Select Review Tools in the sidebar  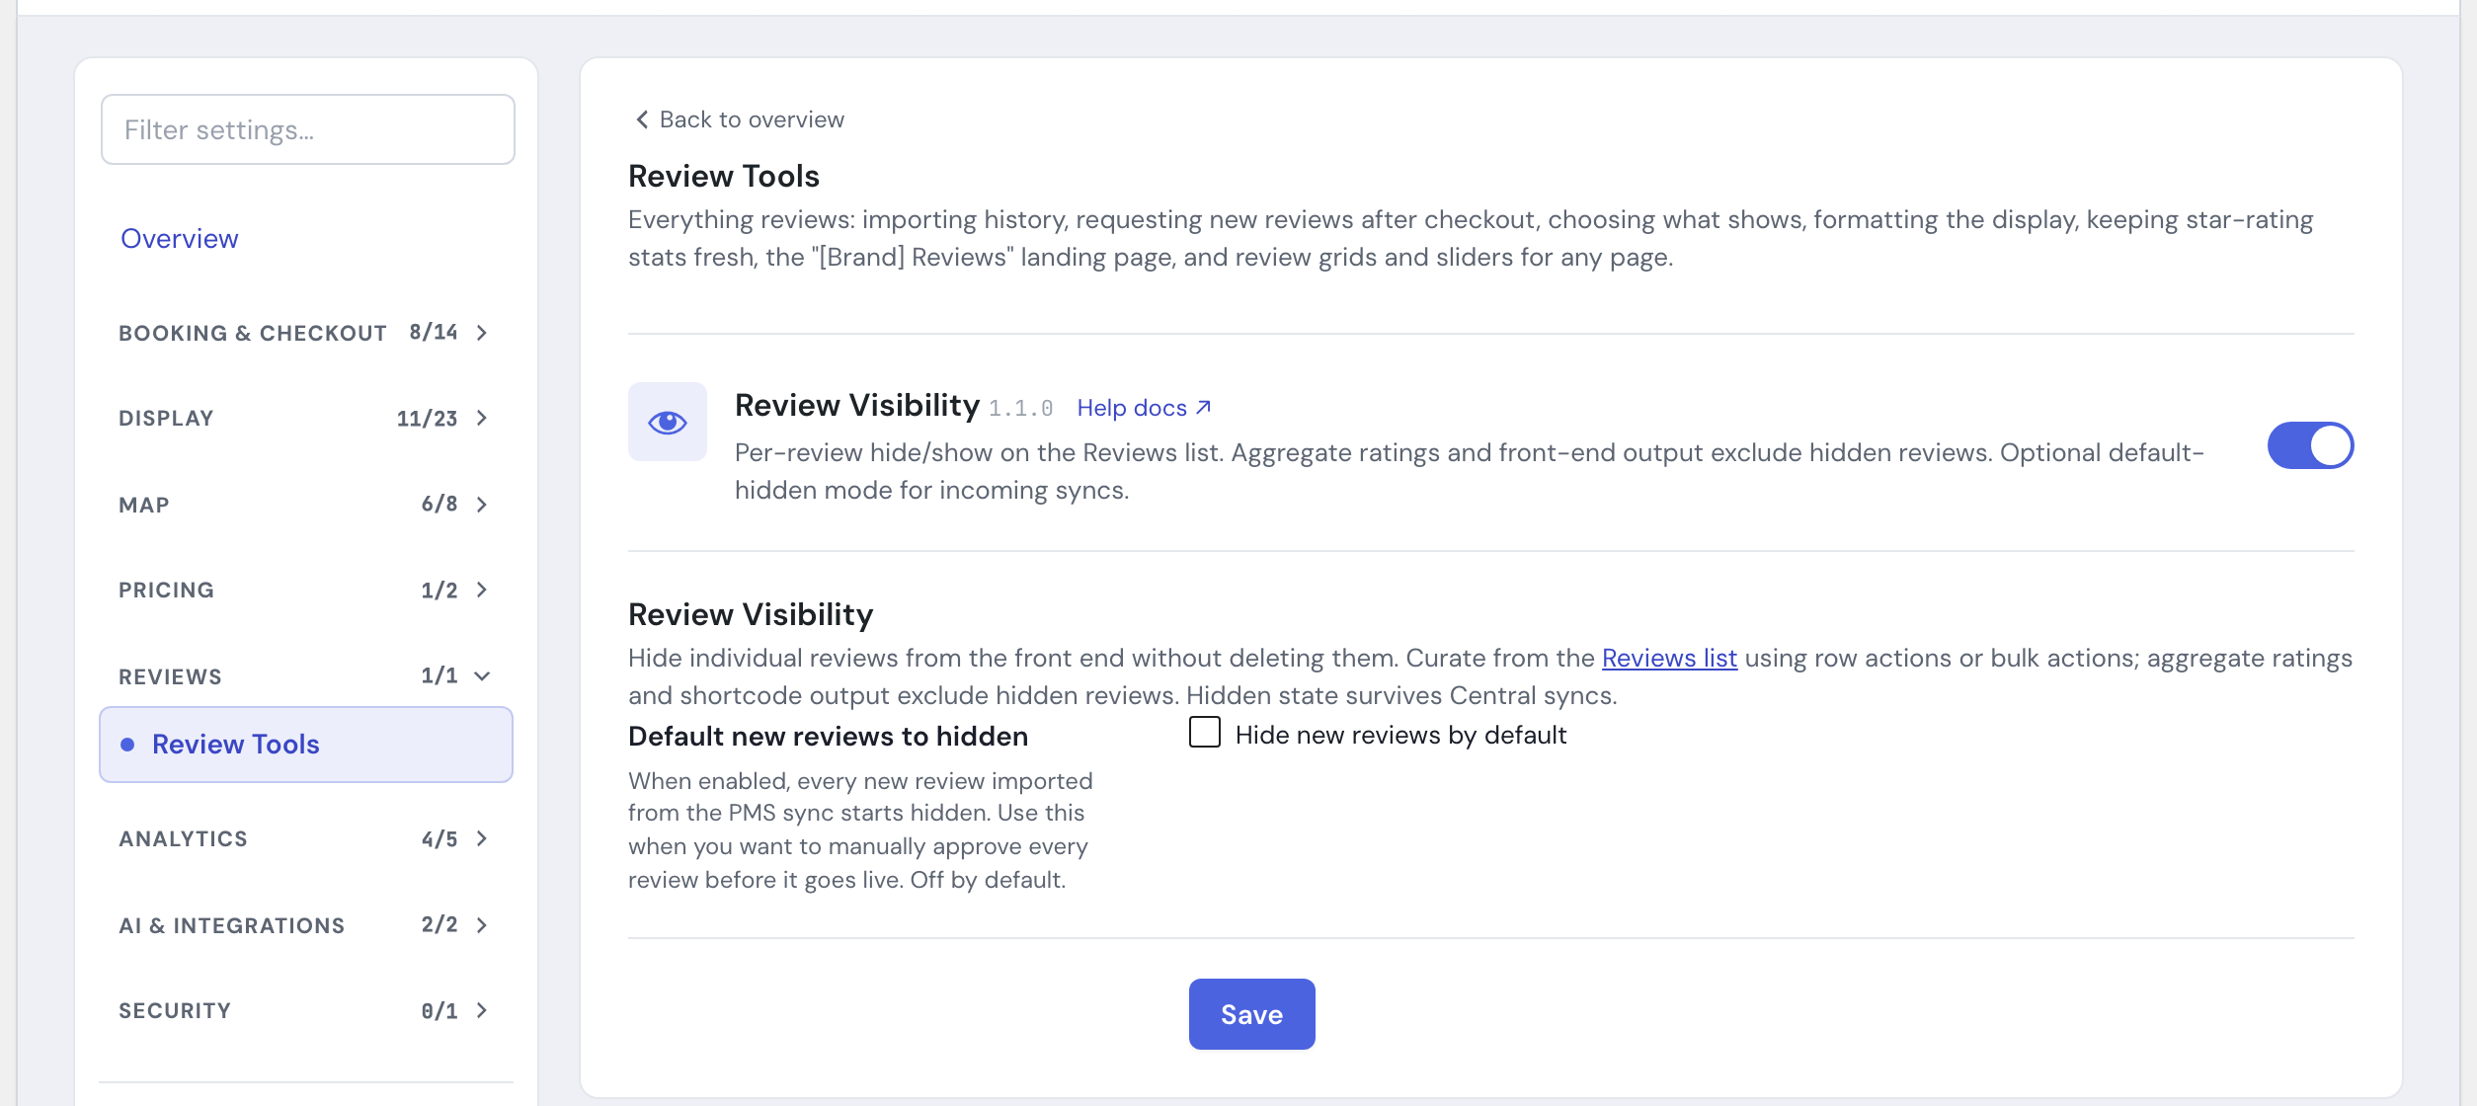(x=306, y=745)
